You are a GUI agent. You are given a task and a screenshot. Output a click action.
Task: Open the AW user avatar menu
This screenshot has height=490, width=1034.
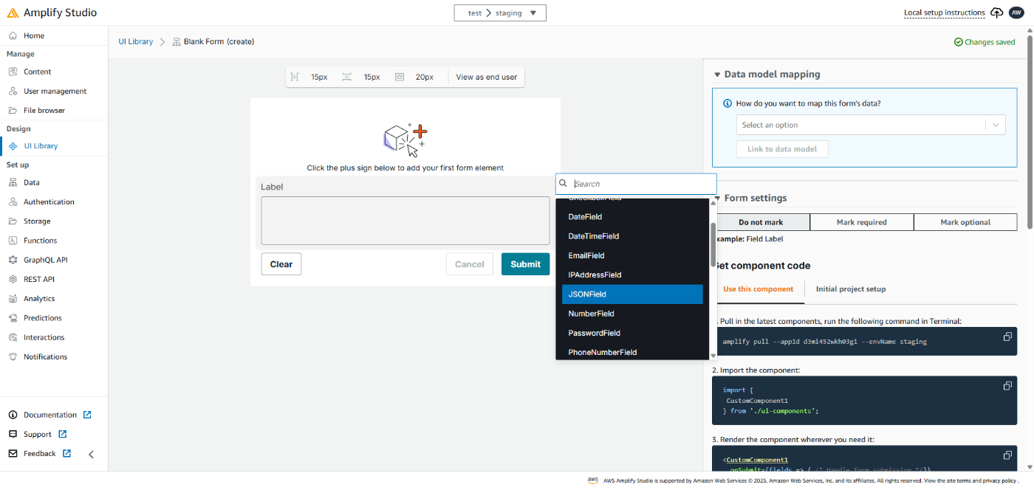point(1016,13)
